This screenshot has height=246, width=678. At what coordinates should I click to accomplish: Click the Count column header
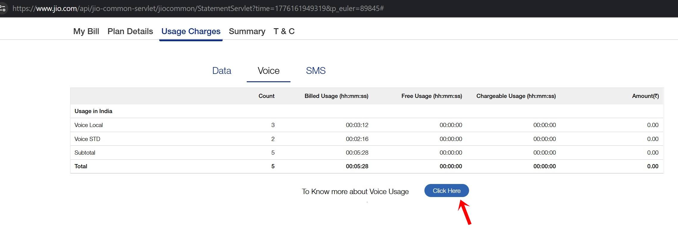(266, 96)
